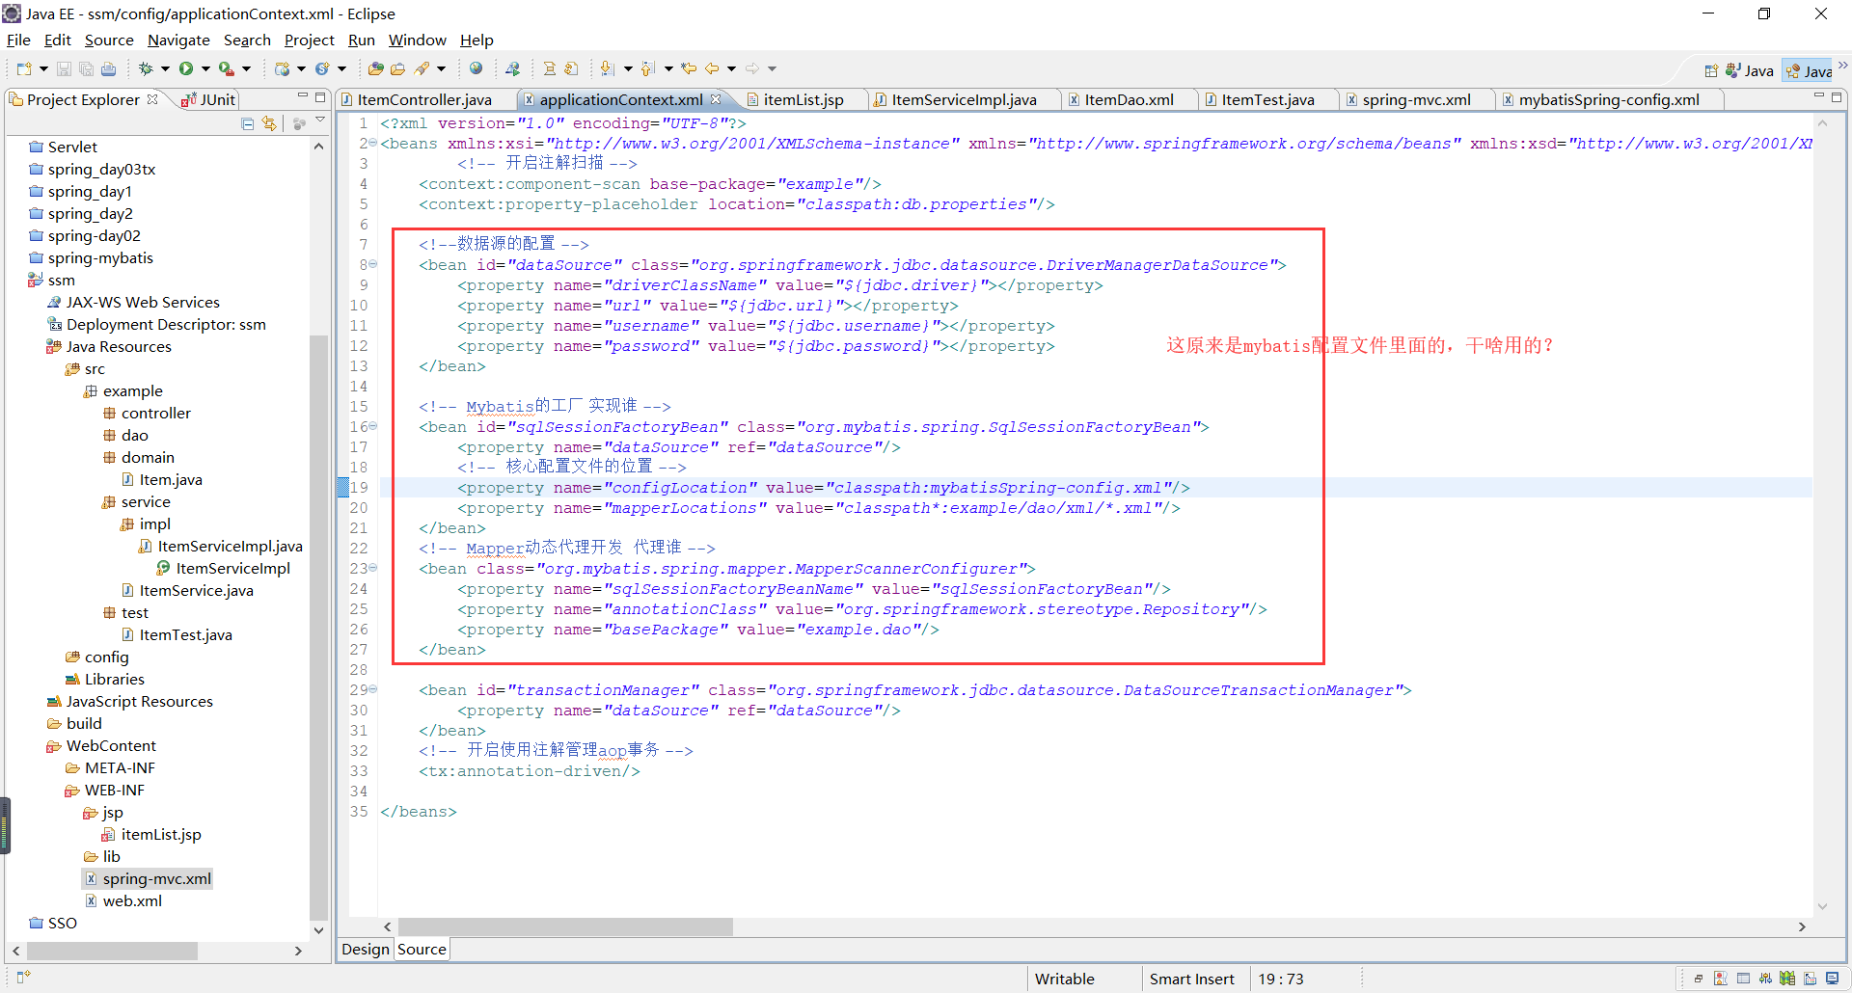The height and width of the screenshot is (993, 1852).
Task: Open the External Tools dropdown arrow
Action: point(246,68)
